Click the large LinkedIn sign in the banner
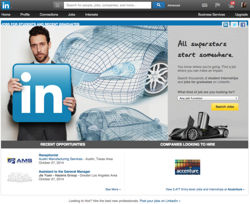Image resolution: width=250 pixels, height=204 pixels. pyautogui.click(x=42, y=93)
